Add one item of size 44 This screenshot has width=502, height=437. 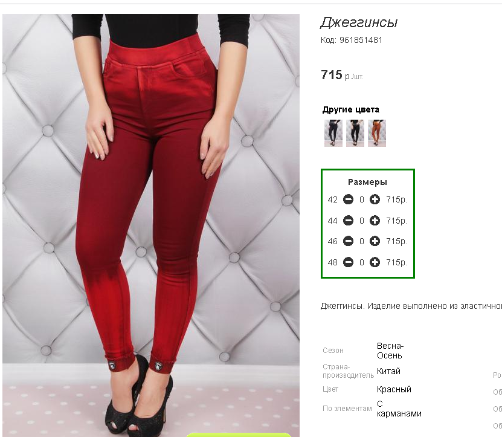[375, 221]
